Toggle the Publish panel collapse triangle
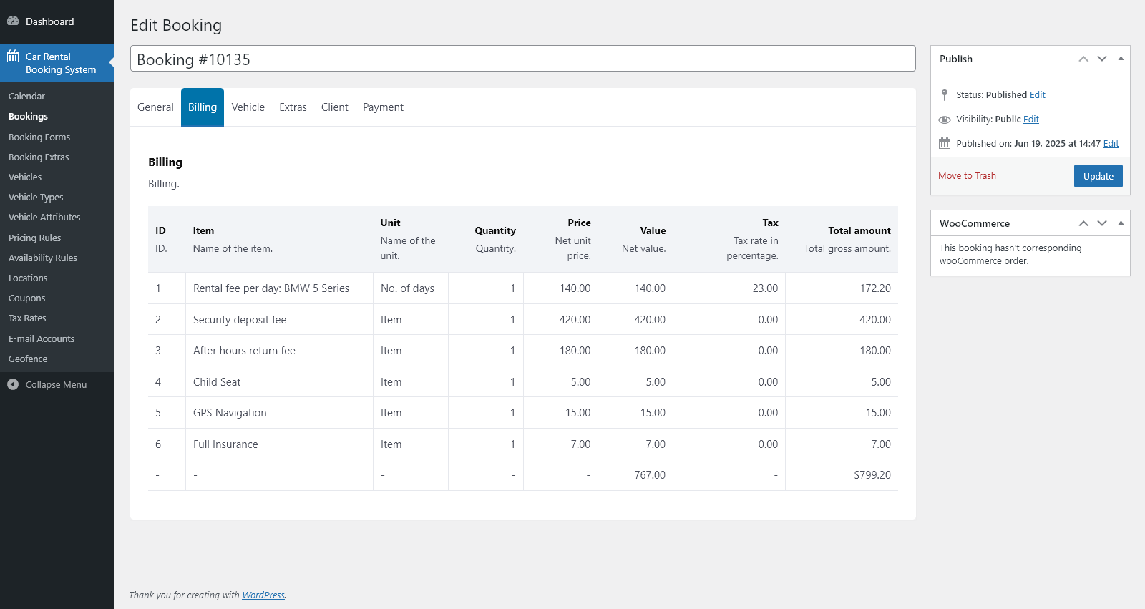 point(1121,59)
